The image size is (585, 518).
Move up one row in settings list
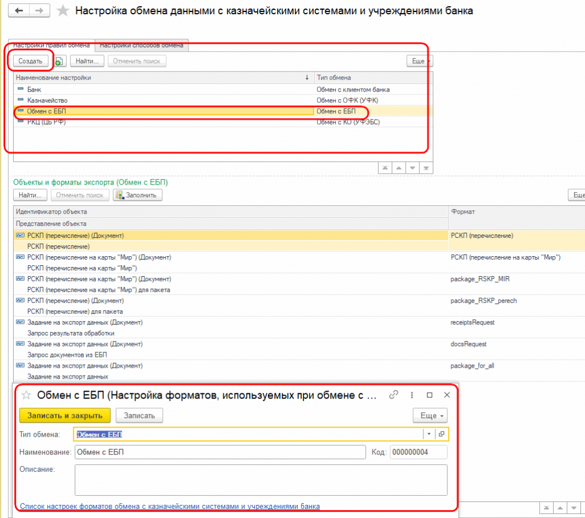[398, 168]
